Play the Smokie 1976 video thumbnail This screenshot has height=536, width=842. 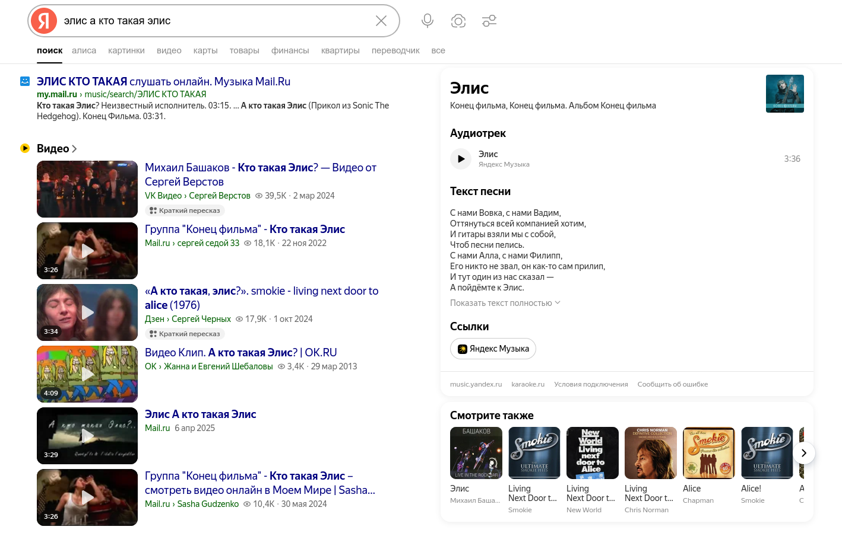(87, 312)
